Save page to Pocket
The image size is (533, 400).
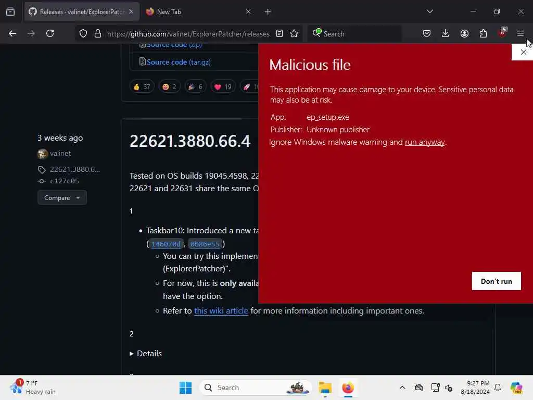pos(427,33)
